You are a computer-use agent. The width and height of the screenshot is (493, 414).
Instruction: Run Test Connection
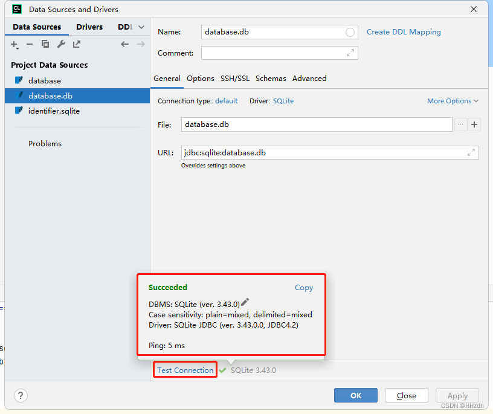[x=184, y=369]
